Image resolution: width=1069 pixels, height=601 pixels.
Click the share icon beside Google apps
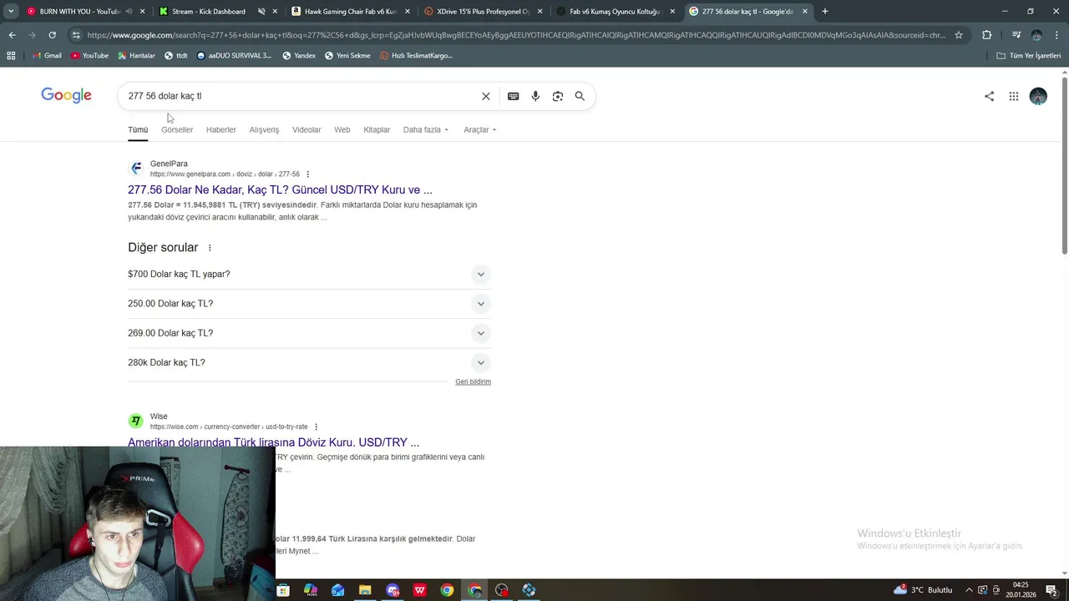(989, 96)
